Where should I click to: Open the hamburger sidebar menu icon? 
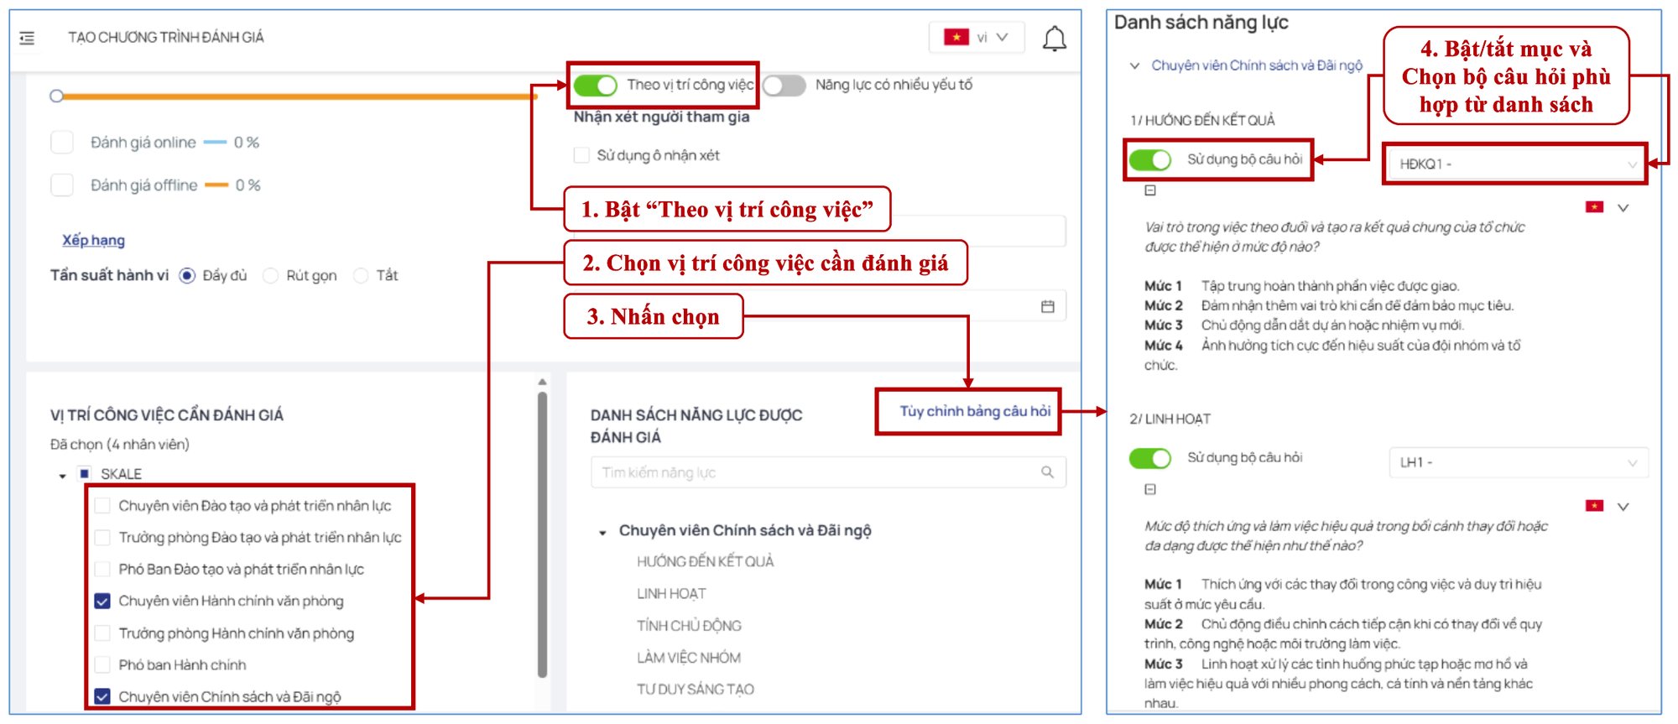tap(27, 38)
